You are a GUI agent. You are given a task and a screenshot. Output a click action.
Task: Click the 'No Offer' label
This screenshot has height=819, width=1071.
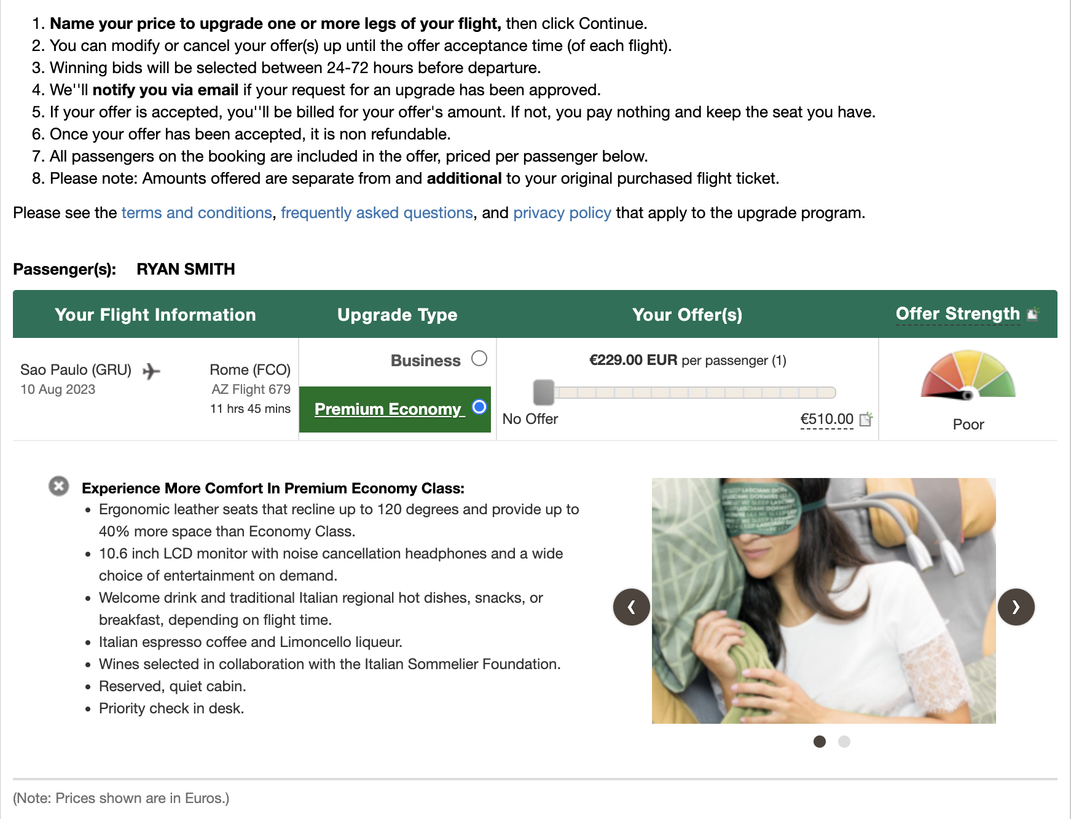tap(530, 419)
